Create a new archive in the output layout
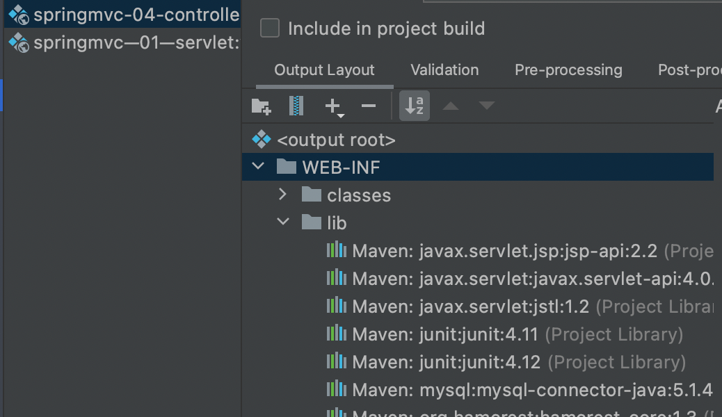 click(x=296, y=105)
